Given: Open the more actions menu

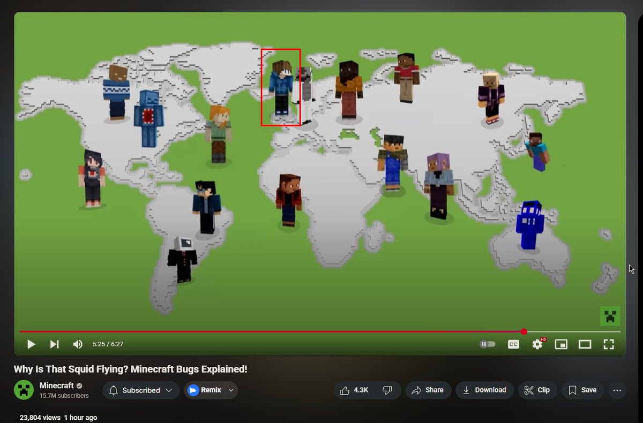Looking at the screenshot, I should pos(617,390).
